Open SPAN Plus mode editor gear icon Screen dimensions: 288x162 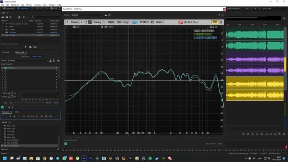152,22
